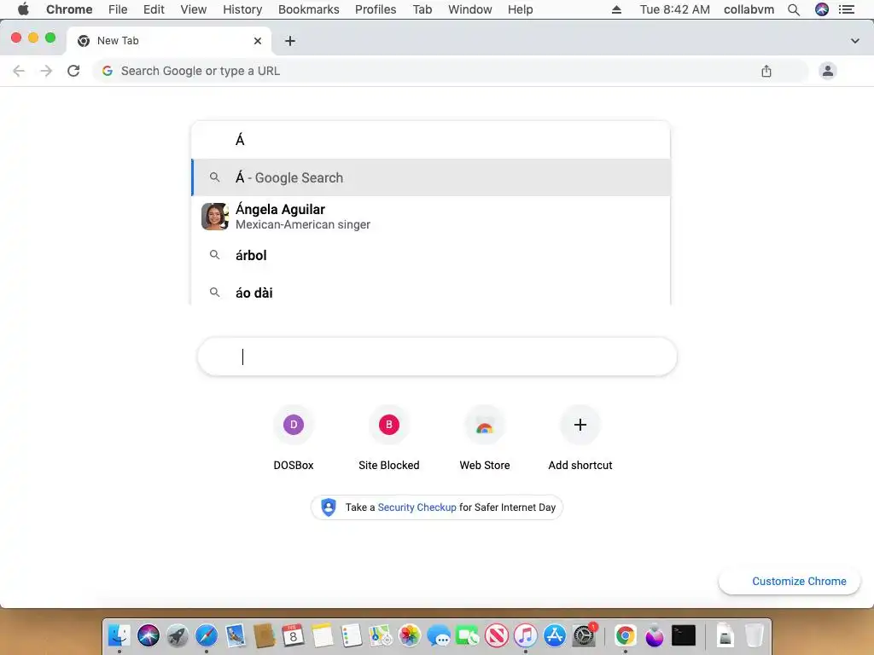
Task: Open the Mail stamp icon in the dock
Action: (236, 635)
